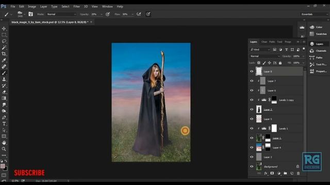Toggle Layer 2 visibility eye
Viewport: 330px width, 185px height.
pyautogui.click(x=252, y=109)
